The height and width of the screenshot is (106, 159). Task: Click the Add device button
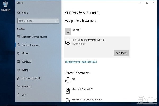click(121, 53)
